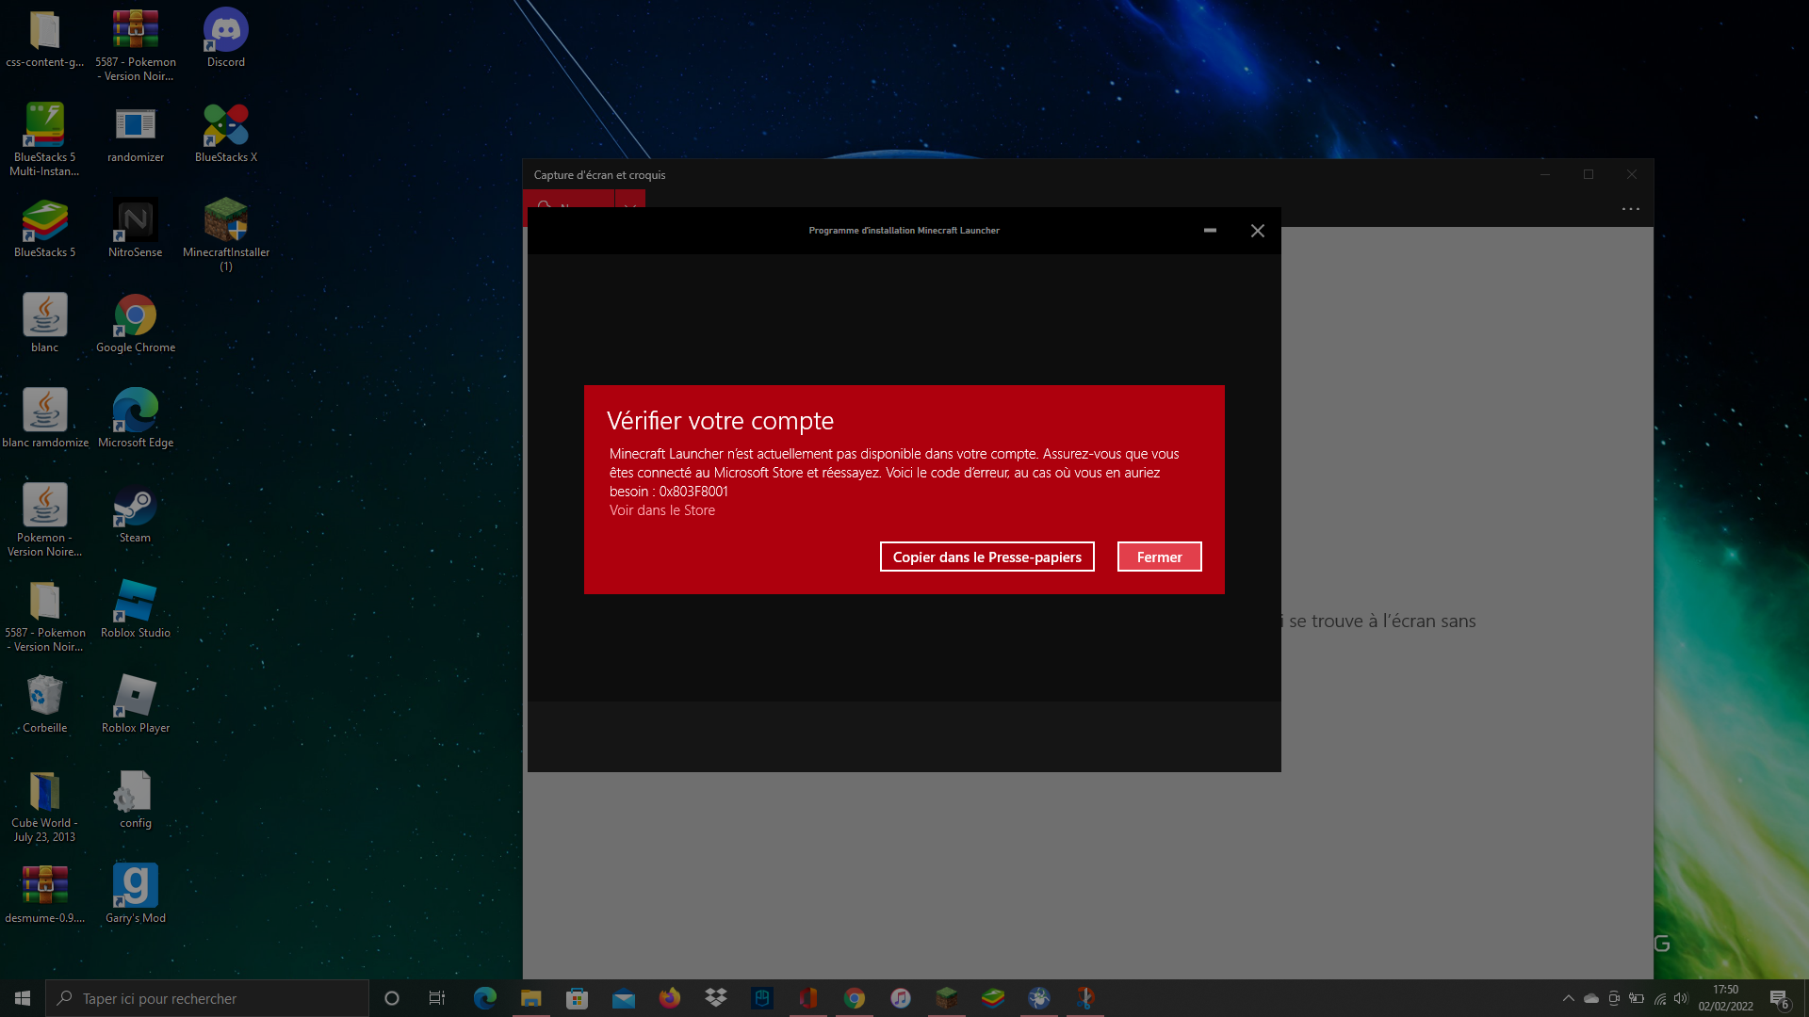This screenshot has width=1809, height=1017.
Task: Select the '5587 - Pokemon - Version Noir' RAR archive
Action: pyautogui.click(x=136, y=45)
